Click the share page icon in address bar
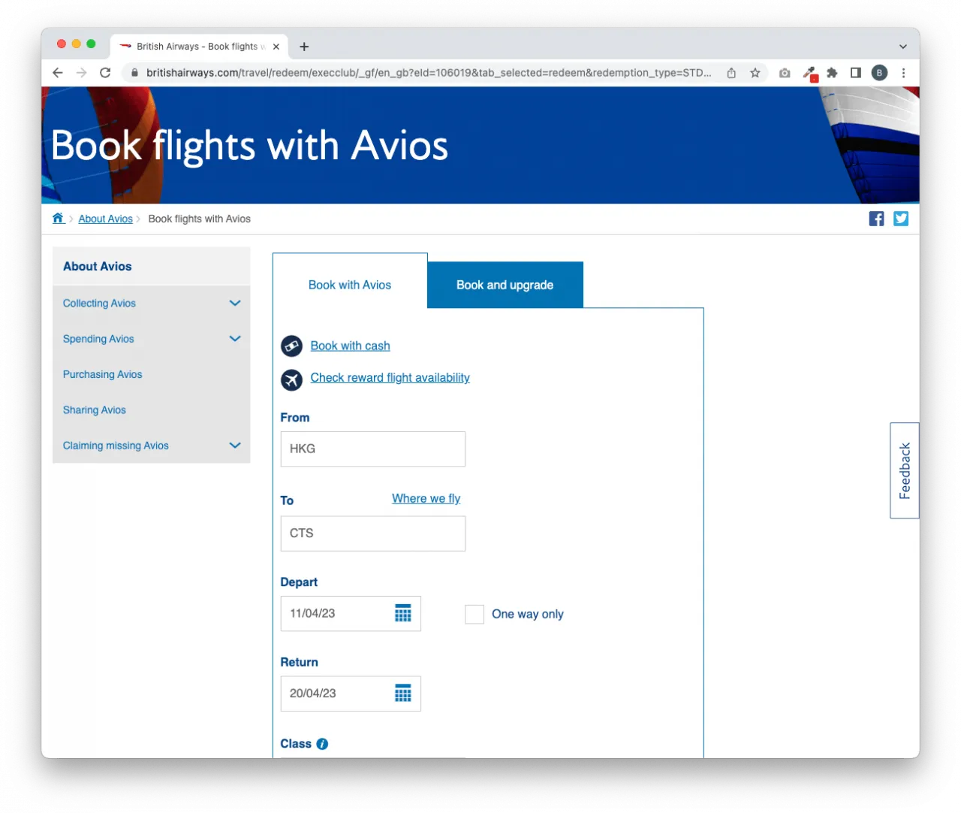Viewport: 961px width, 813px height. point(731,73)
